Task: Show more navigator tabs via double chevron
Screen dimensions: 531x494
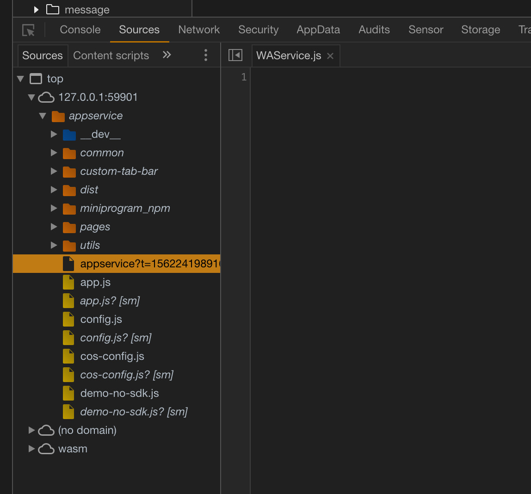Action: 167,55
